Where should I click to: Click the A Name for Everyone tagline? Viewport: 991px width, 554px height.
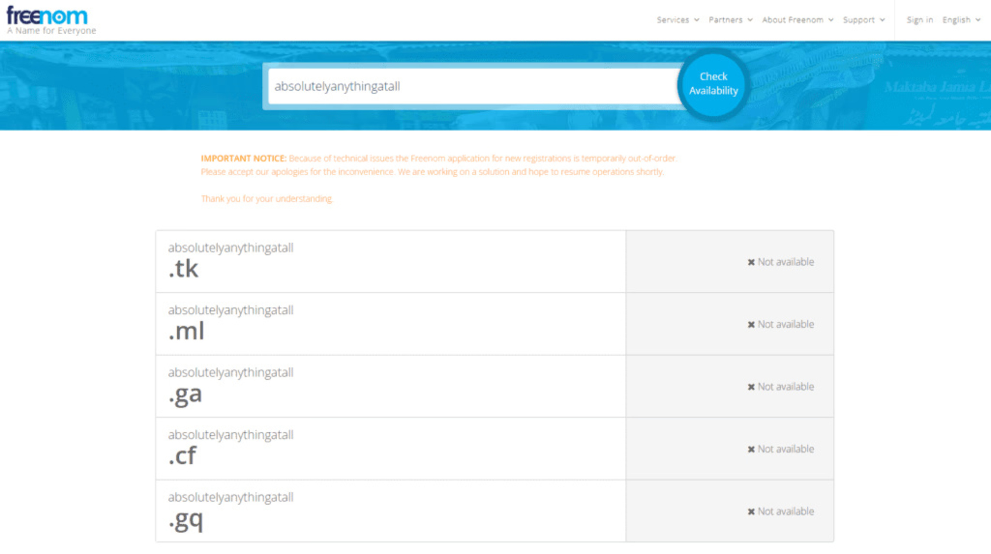(52, 31)
